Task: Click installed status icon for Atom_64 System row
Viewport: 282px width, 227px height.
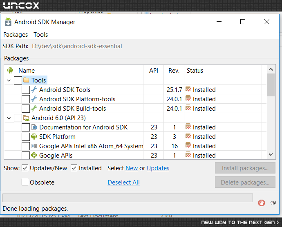Action: 188,145
